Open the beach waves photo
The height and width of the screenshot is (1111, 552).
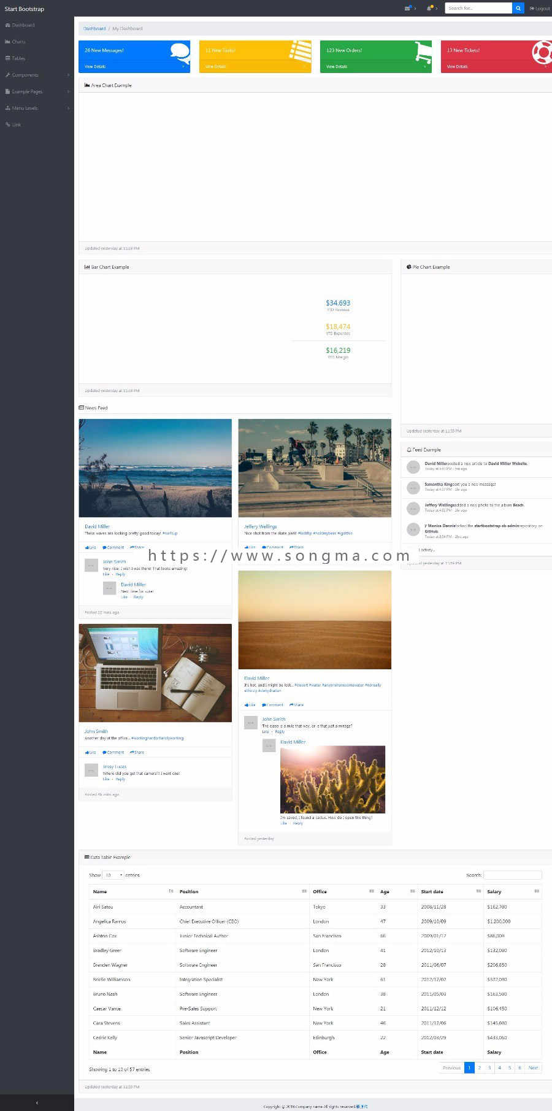click(x=155, y=468)
